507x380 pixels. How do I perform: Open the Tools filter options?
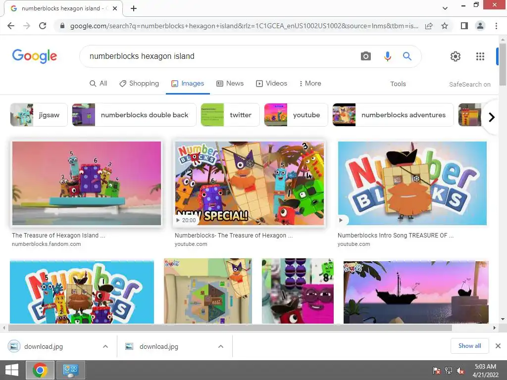pos(398,84)
